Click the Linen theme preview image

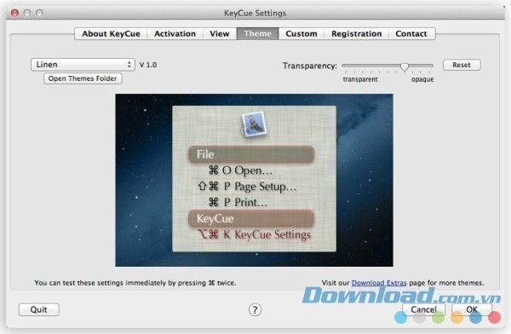254,180
